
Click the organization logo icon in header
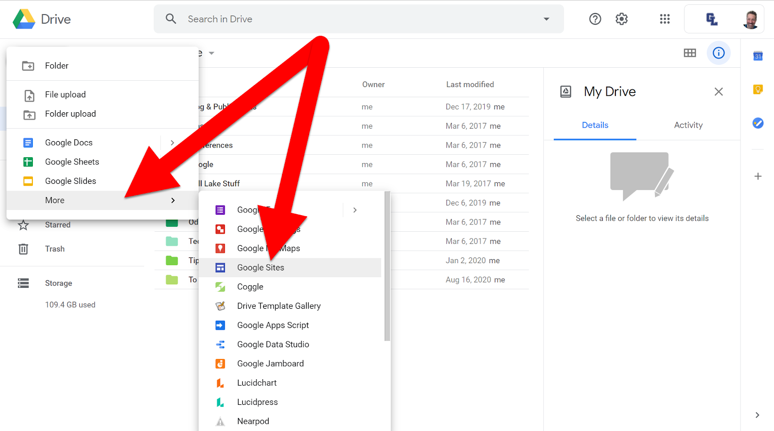(712, 19)
